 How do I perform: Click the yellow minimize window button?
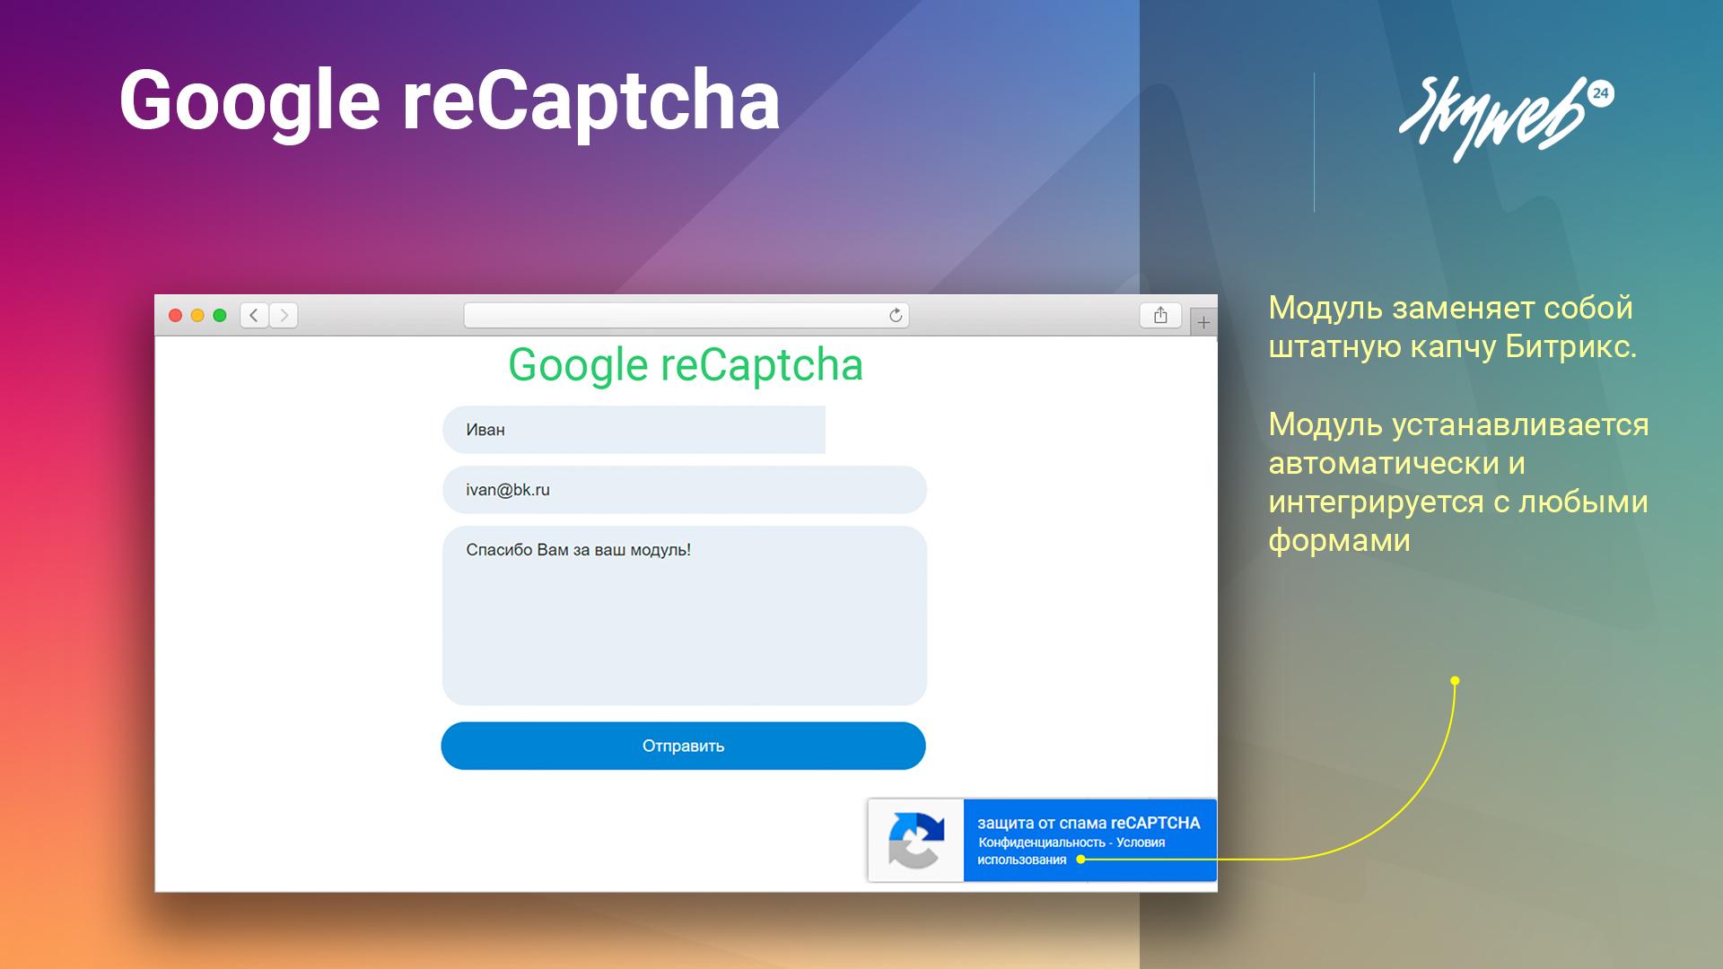pyautogui.click(x=197, y=315)
